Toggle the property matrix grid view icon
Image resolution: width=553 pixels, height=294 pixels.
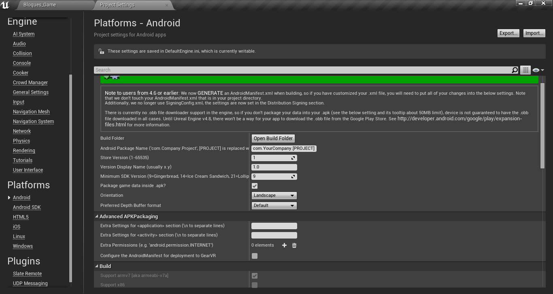point(525,70)
